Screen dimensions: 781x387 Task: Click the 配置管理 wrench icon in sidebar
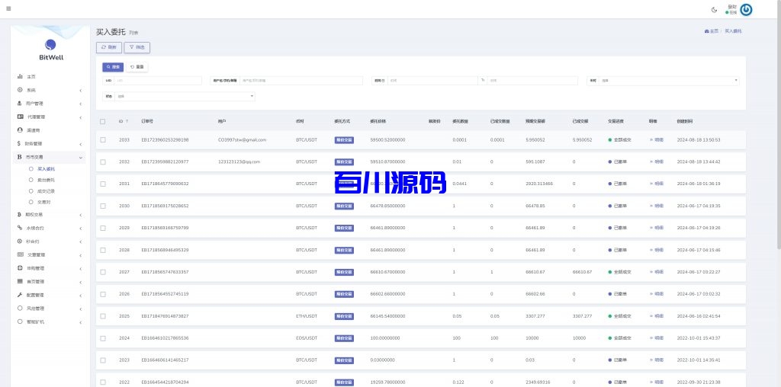point(20,295)
